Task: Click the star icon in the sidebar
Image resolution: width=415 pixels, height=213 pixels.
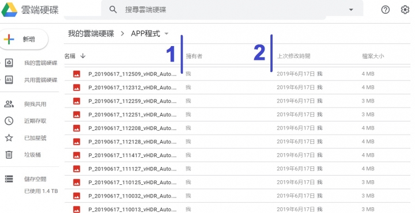Action: point(9,138)
